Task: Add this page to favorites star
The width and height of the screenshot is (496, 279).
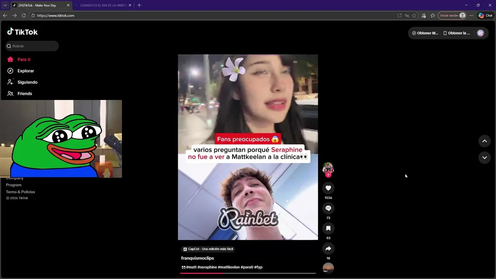Action: click(414, 15)
